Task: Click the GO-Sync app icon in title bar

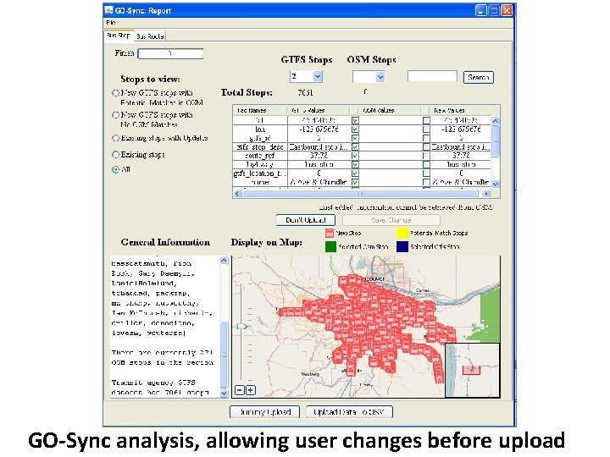Action: coord(108,9)
